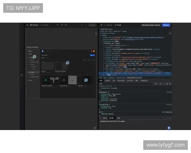191x153 pixels.
Task: Click the dimmed Preview button in the left pane
Action: point(92,25)
